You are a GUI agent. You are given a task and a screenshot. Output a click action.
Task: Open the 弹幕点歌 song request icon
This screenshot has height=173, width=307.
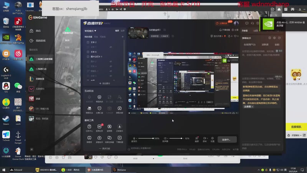tap(119, 108)
